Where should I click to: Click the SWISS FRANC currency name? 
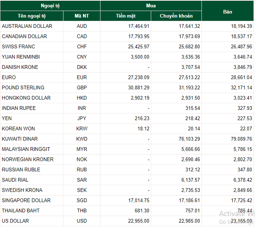18,47
